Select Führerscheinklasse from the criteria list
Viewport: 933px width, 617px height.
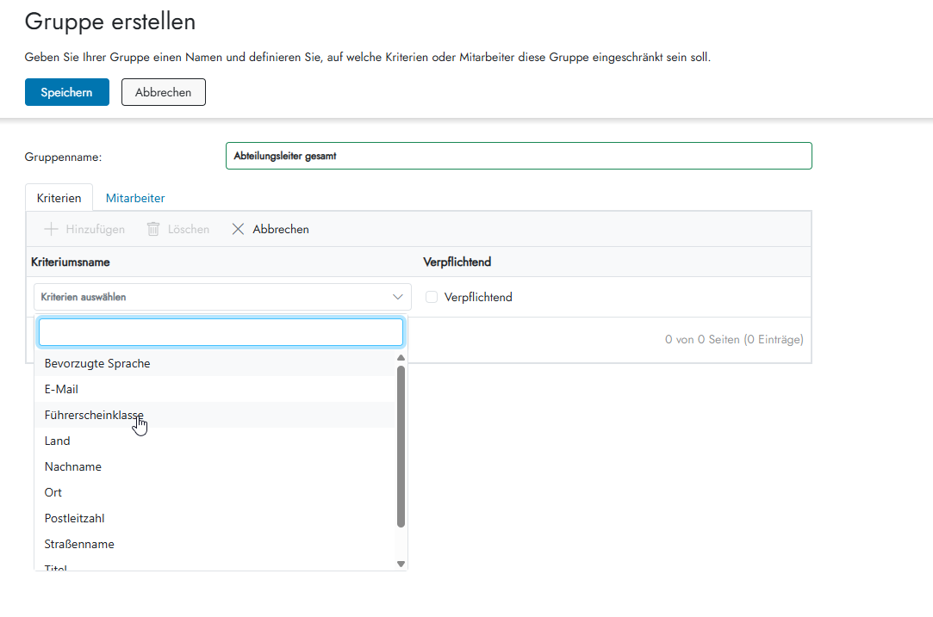click(95, 415)
